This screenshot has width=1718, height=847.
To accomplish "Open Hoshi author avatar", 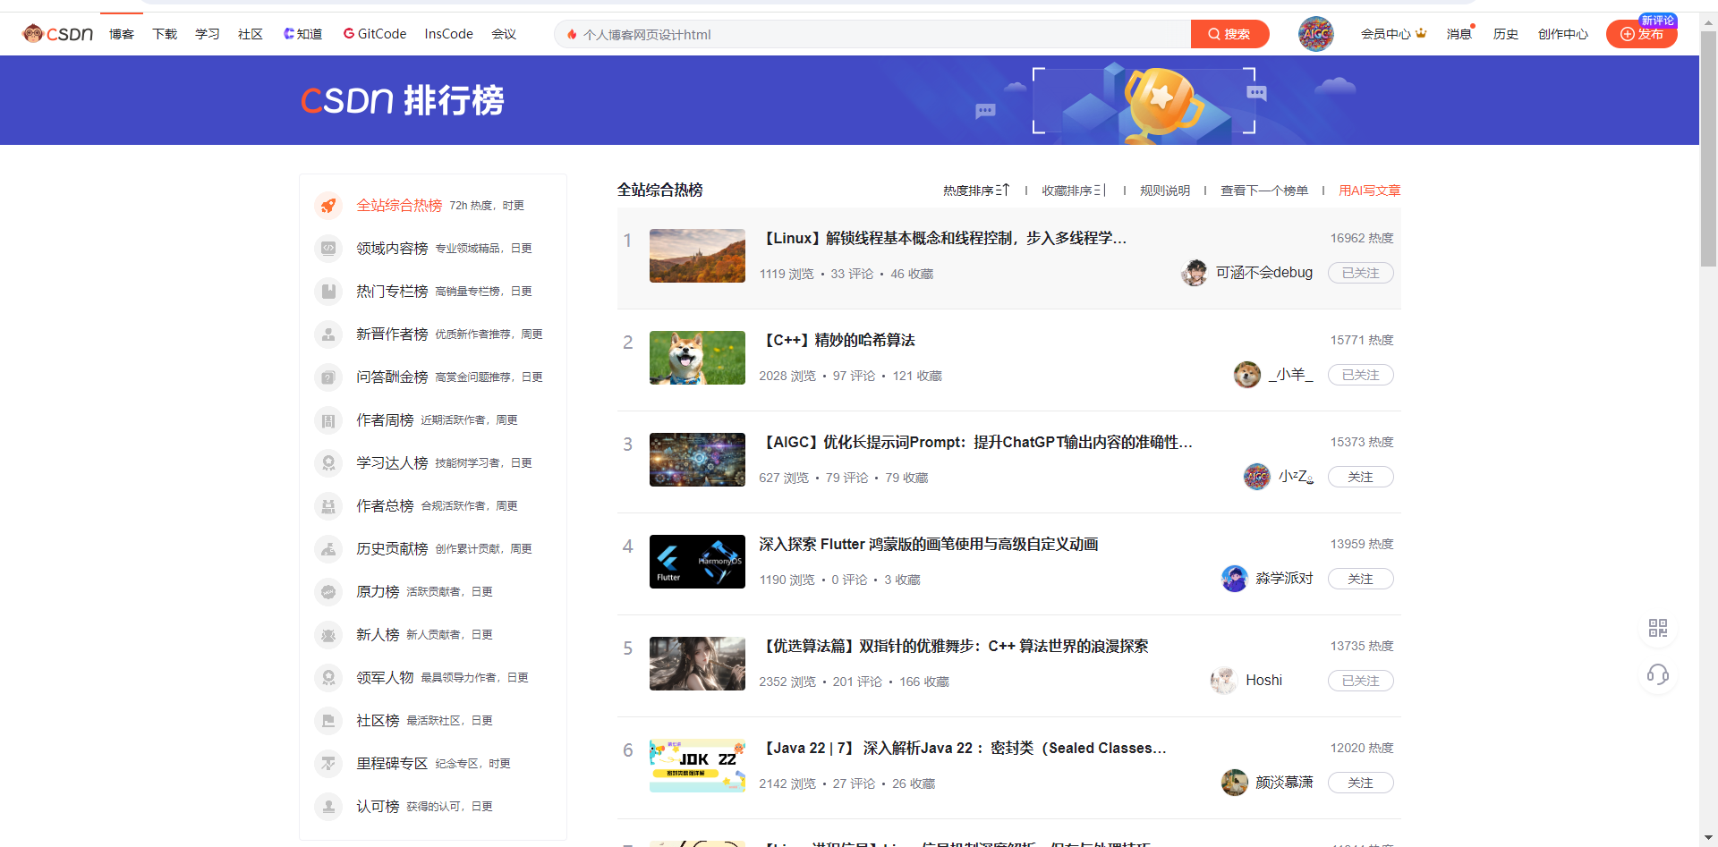I will point(1223,681).
